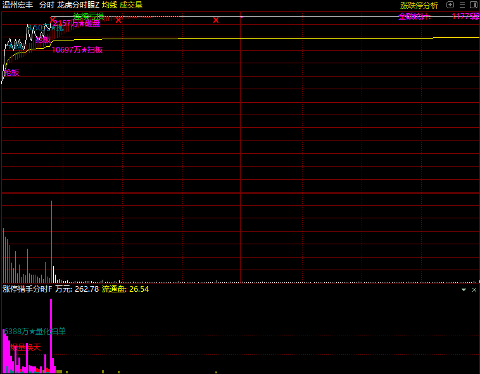Click the rightmost red X marker
Image resolution: width=480 pixels, height=374 pixels.
[216, 20]
